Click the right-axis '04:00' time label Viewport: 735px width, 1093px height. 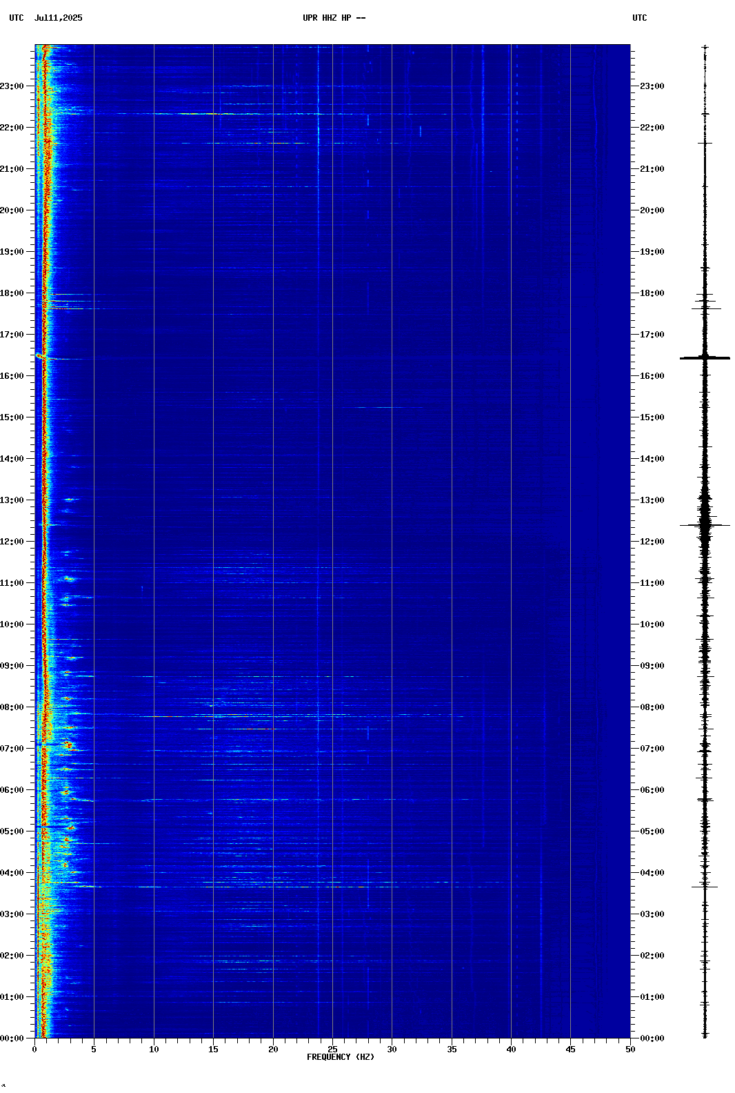pos(652,873)
